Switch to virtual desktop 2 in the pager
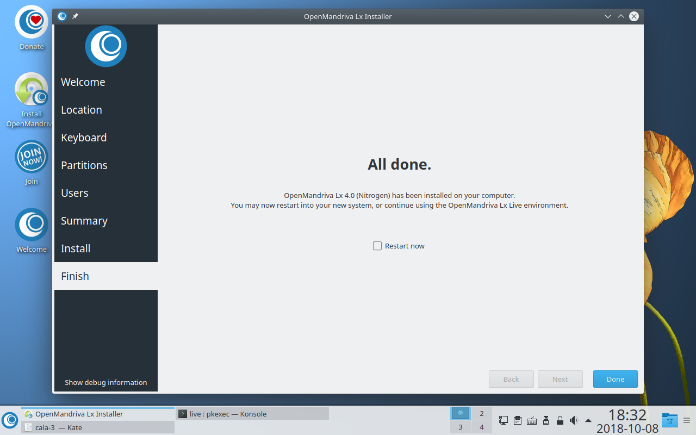Viewport: 696px width, 435px height. click(482, 413)
